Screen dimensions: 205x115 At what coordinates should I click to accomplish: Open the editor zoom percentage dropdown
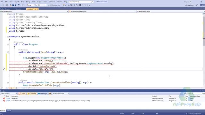click(3, 88)
